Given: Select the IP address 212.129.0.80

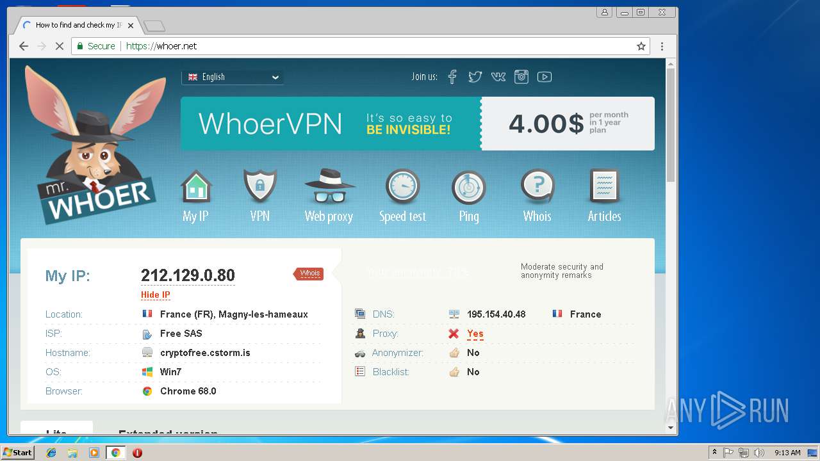Looking at the screenshot, I should click(x=188, y=275).
